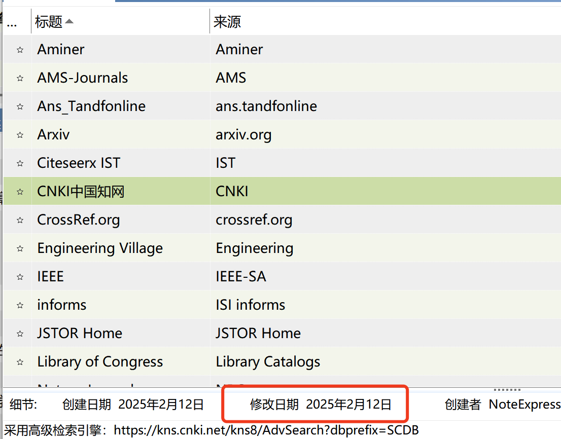561x439 pixels.
Task: Toggle favorite star for Ans_Tandfonline row
Action: click(x=20, y=106)
